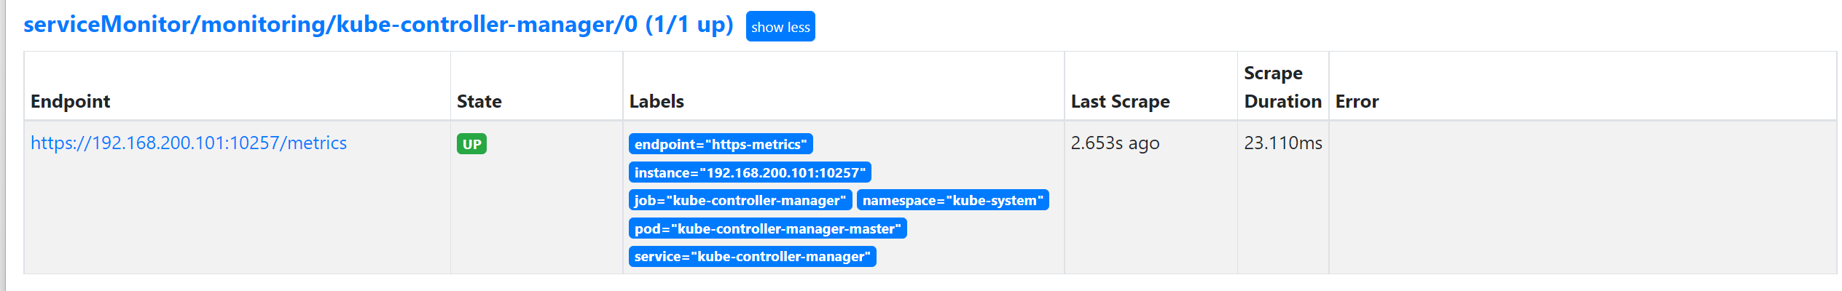Click the Error column header
This screenshot has width=1842, height=291.
click(1357, 101)
